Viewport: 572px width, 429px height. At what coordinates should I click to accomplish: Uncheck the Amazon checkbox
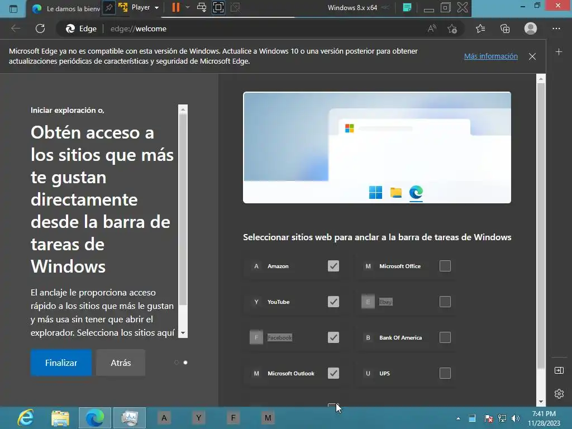click(x=333, y=266)
